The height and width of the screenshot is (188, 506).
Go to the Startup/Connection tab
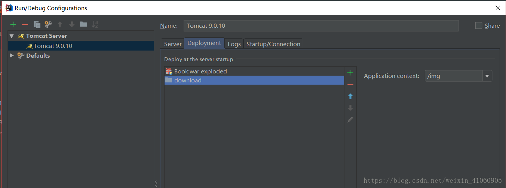tap(273, 44)
